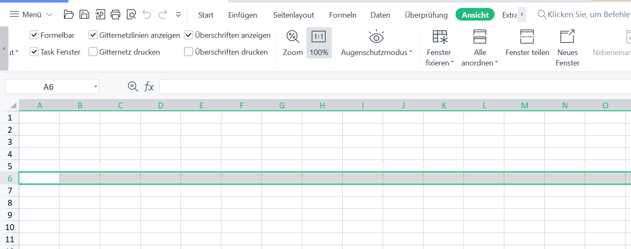Image resolution: width=631 pixels, height=249 pixels.
Task: Click the Fenster teilen icon
Action: click(x=527, y=37)
